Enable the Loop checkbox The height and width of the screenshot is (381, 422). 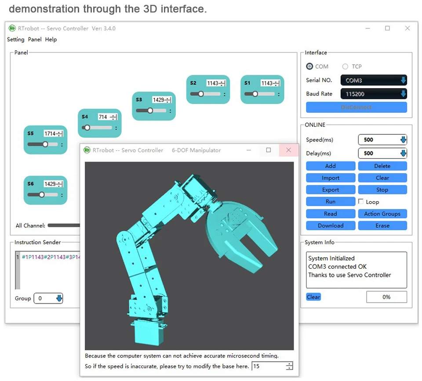361,201
